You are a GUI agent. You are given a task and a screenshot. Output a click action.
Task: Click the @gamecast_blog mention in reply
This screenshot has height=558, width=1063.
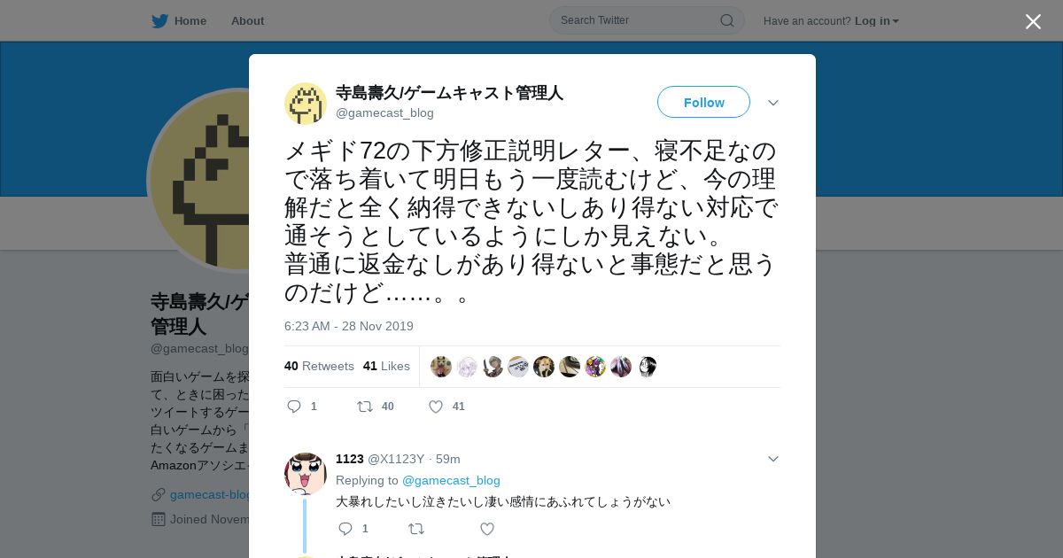(451, 480)
